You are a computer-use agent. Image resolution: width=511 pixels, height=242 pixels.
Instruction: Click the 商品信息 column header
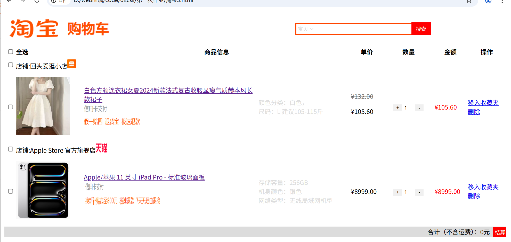pyautogui.click(x=217, y=52)
